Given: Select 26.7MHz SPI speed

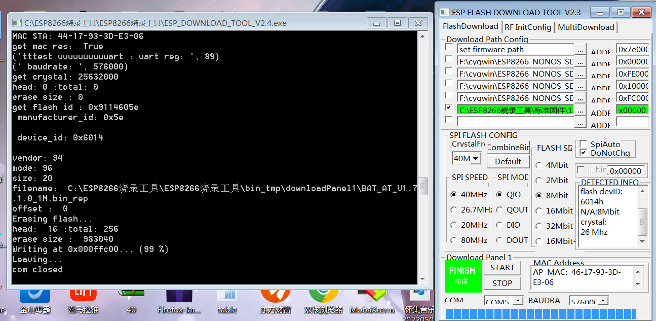Looking at the screenshot, I should click(x=453, y=209).
